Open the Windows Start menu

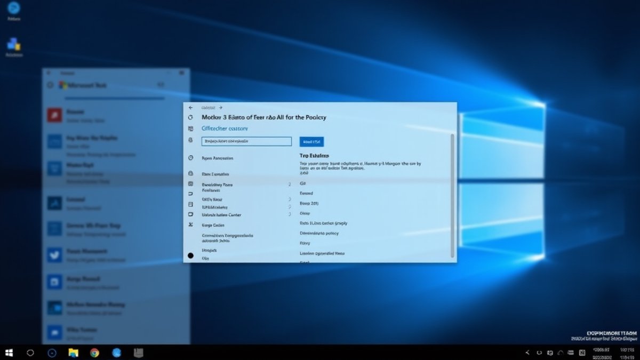click(x=9, y=352)
